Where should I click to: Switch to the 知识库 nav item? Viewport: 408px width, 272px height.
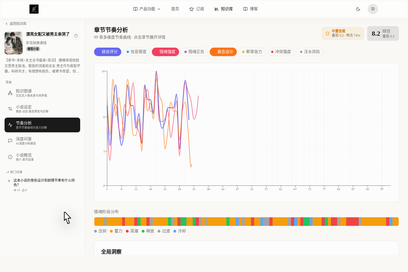click(x=224, y=9)
